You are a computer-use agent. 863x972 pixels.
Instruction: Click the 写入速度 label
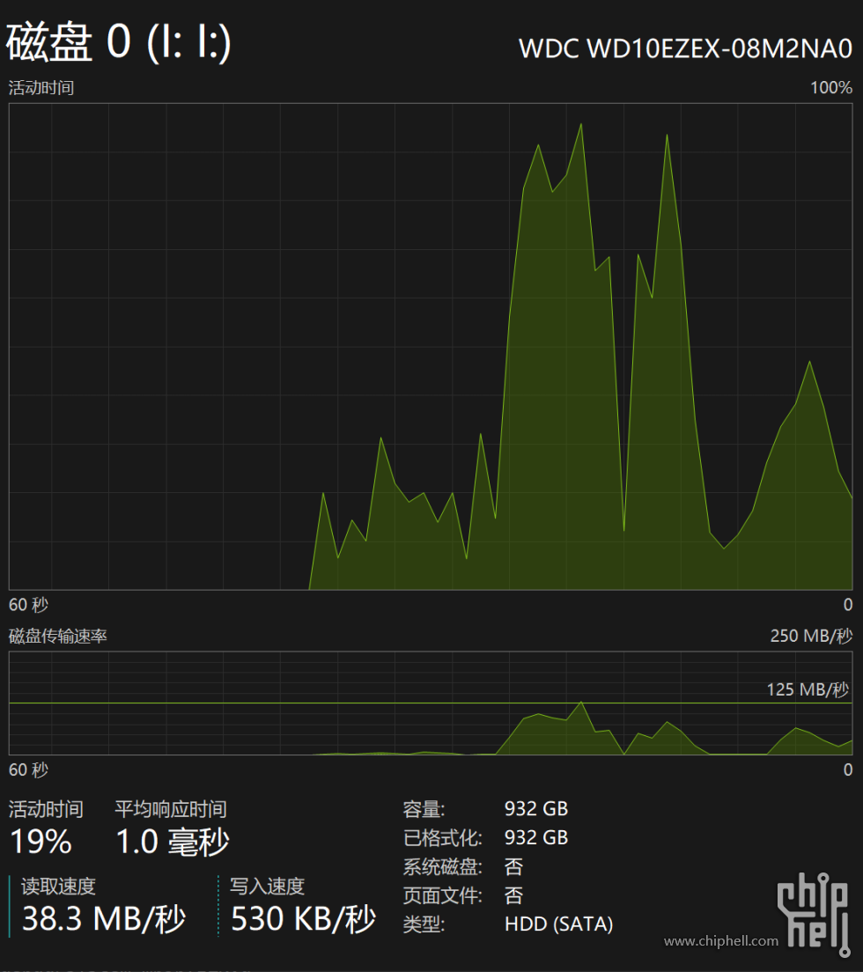[x=267, y=886]
